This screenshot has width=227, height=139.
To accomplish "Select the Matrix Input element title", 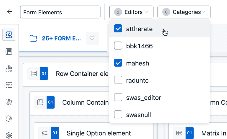I will (x=214, y=133).
